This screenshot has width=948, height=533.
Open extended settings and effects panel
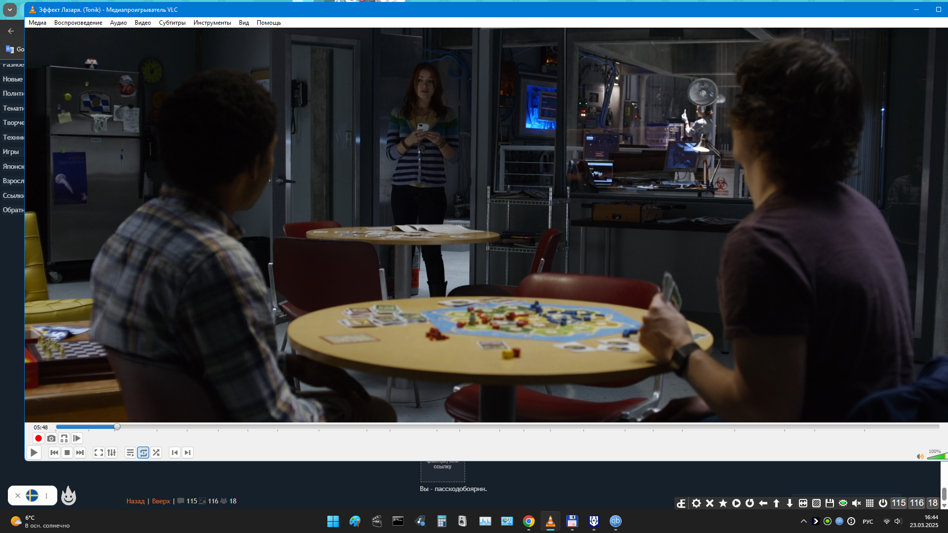point(112,453)
